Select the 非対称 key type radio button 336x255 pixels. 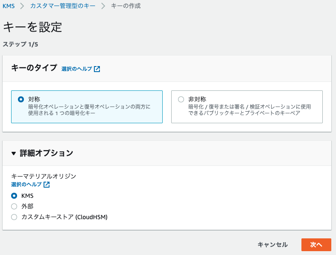[x=181, y=99]
